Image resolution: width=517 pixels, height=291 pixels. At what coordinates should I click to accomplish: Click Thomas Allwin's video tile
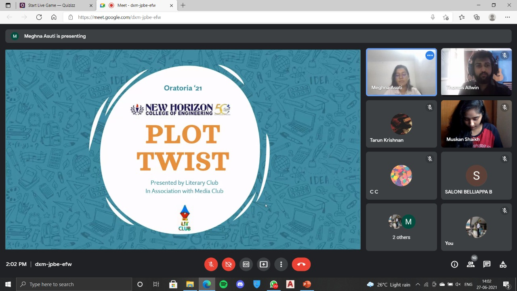(476, 72)
